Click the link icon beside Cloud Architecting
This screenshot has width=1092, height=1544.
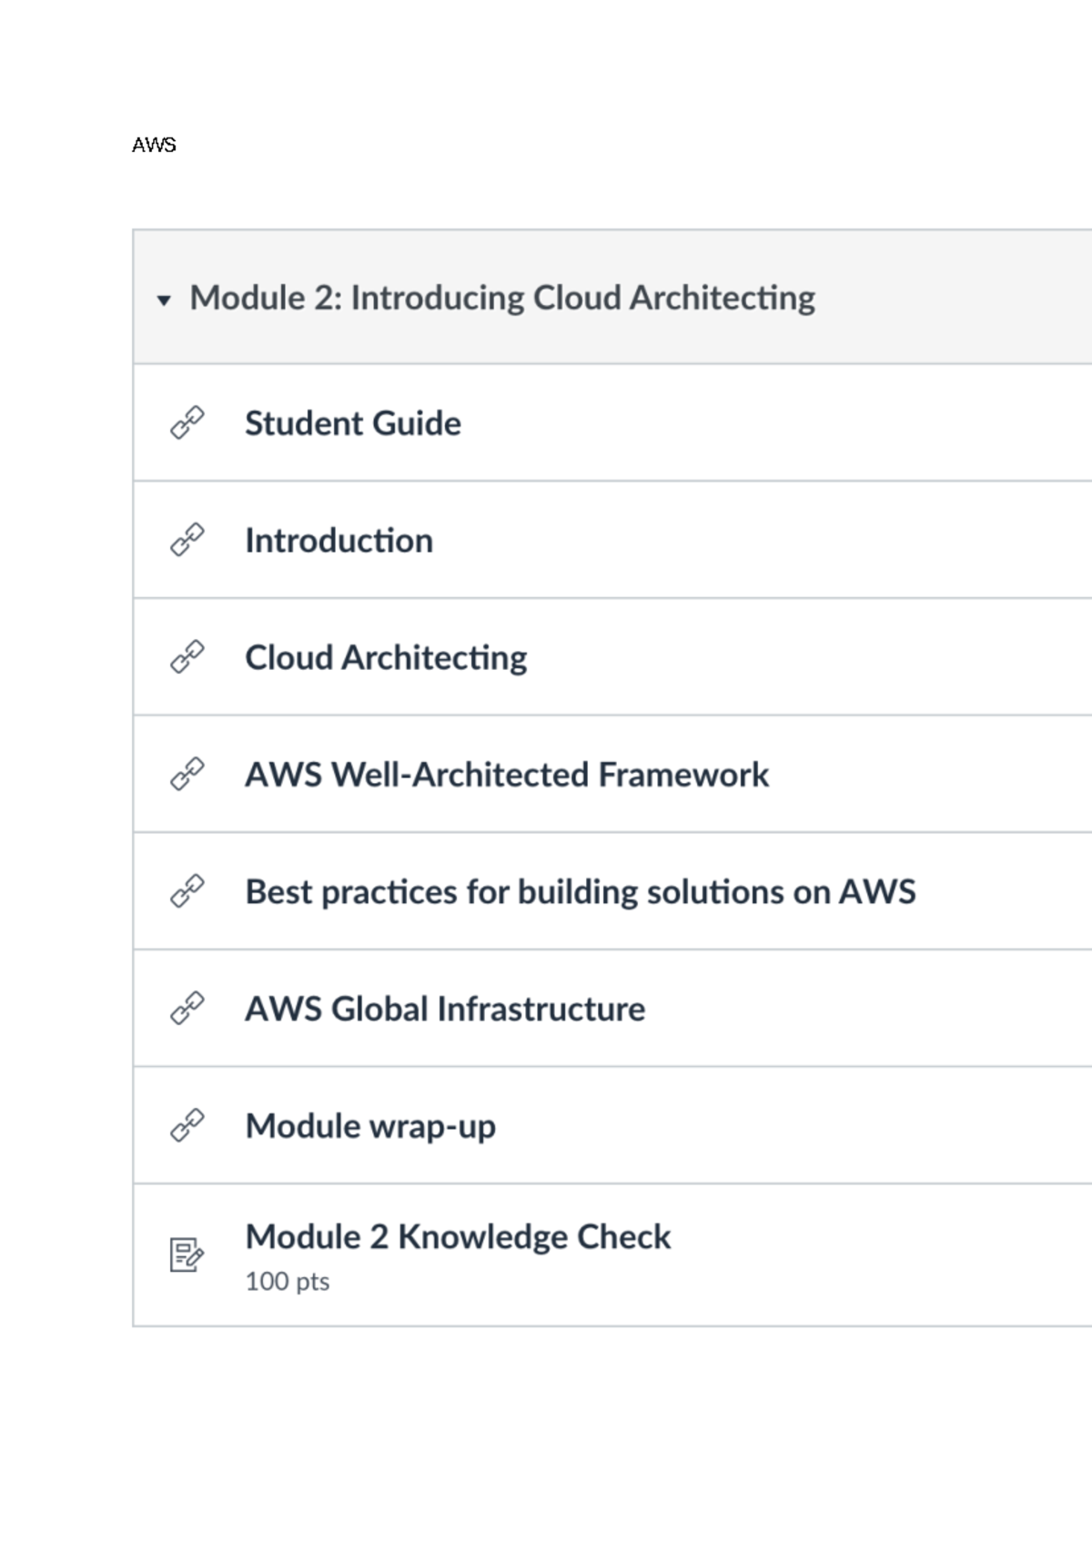pos(187,657)
